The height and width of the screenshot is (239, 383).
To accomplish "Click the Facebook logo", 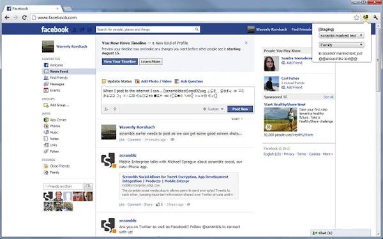I will point(55,29).
